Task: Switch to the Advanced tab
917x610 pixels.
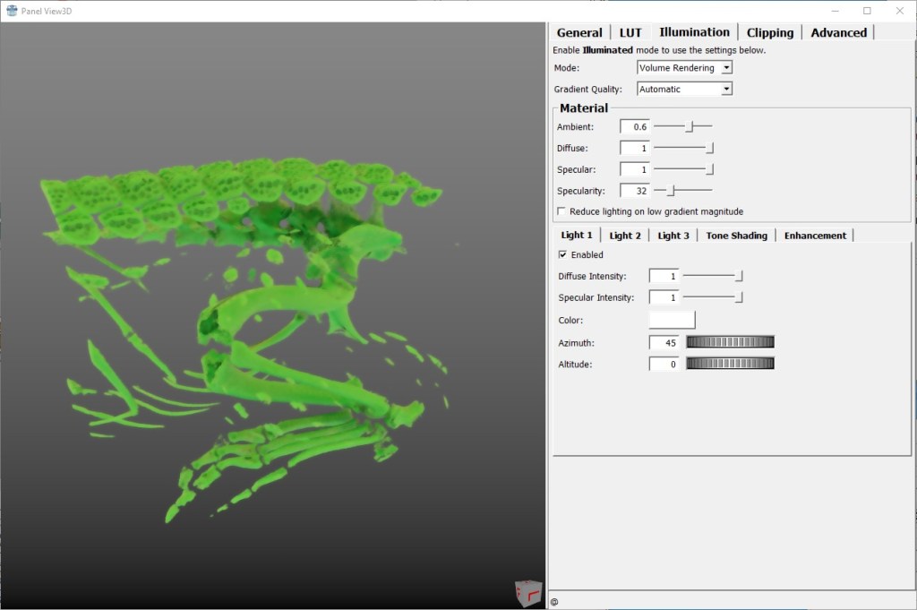Action: tap(838, 33)
